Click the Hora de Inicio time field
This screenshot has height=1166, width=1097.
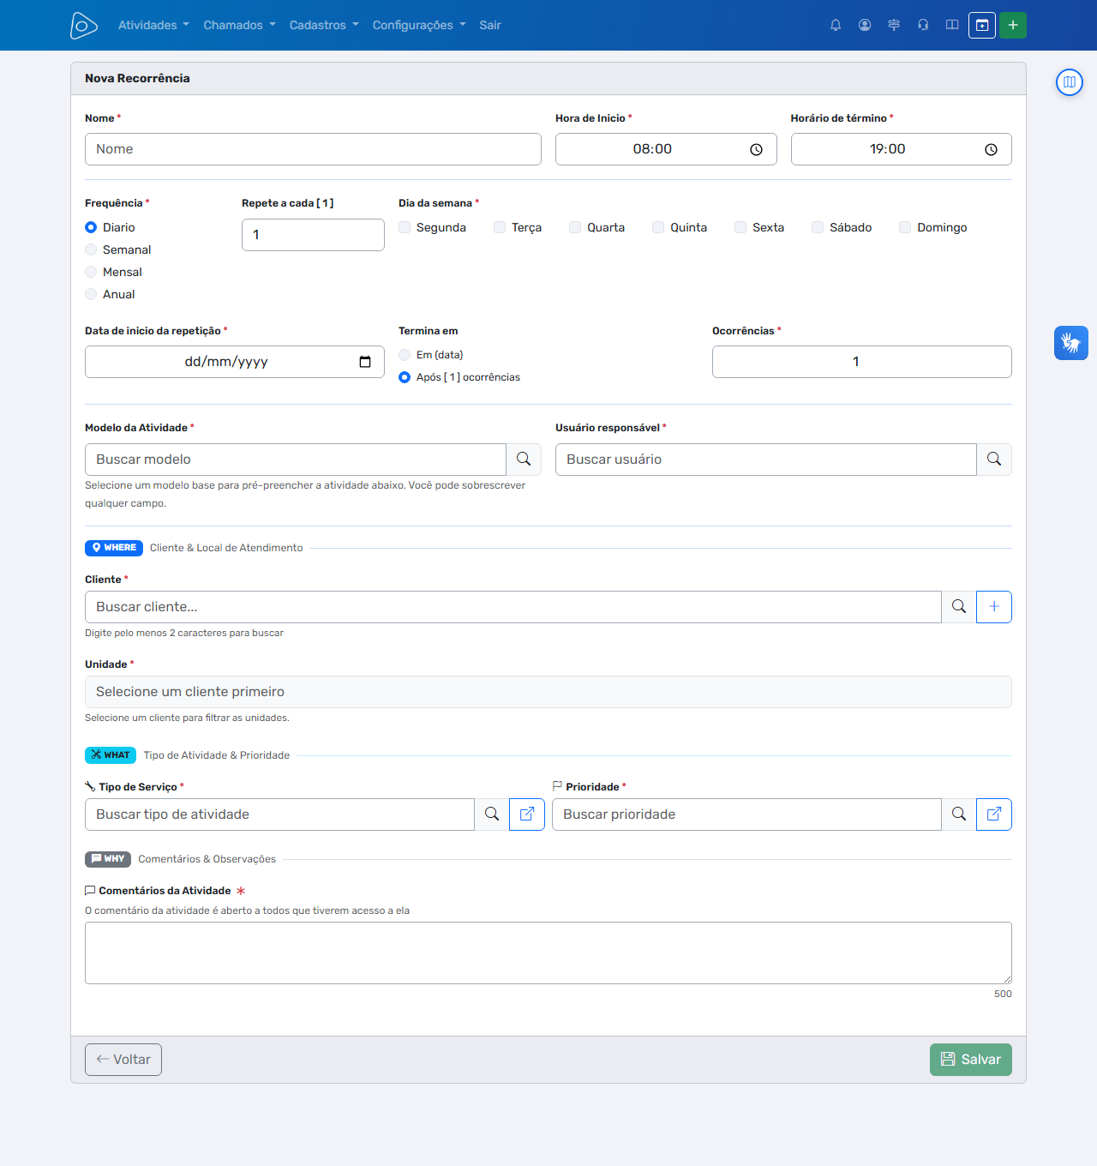[666, 149]
